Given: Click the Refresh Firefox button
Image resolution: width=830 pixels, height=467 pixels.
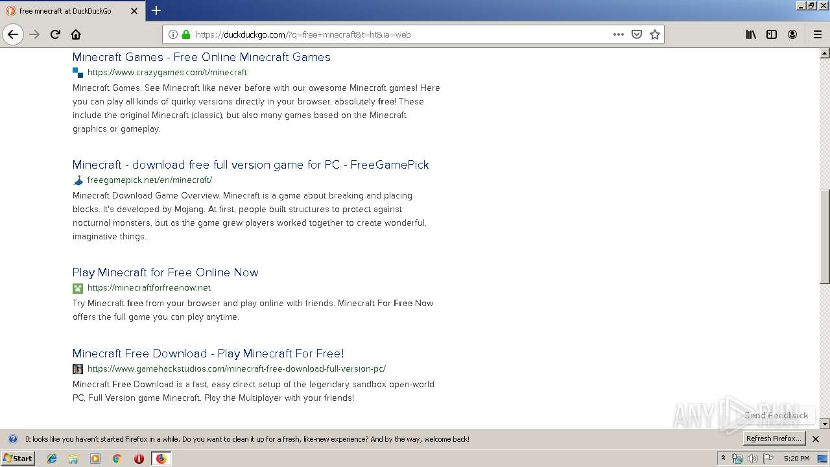Looking at the screenshot, I should [x=774, y=439].
